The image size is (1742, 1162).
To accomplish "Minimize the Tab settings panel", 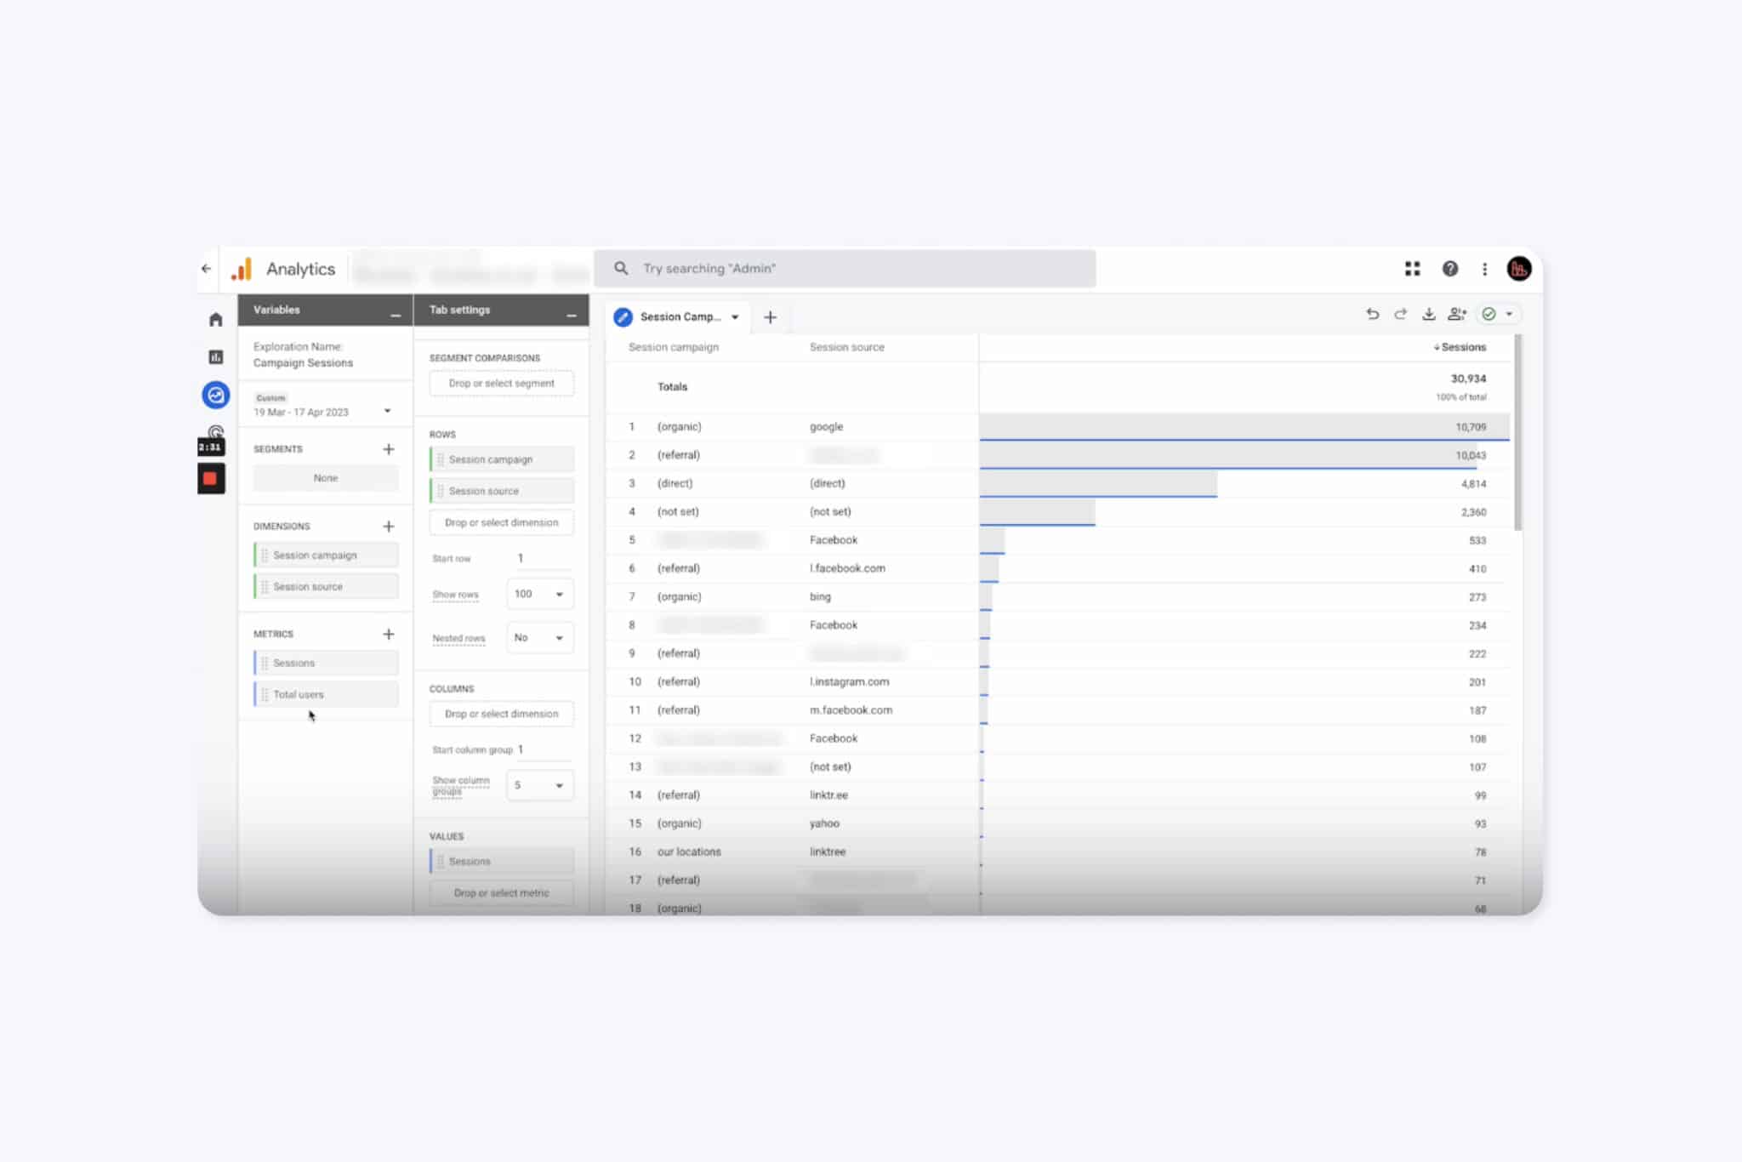I will (572, 316).
